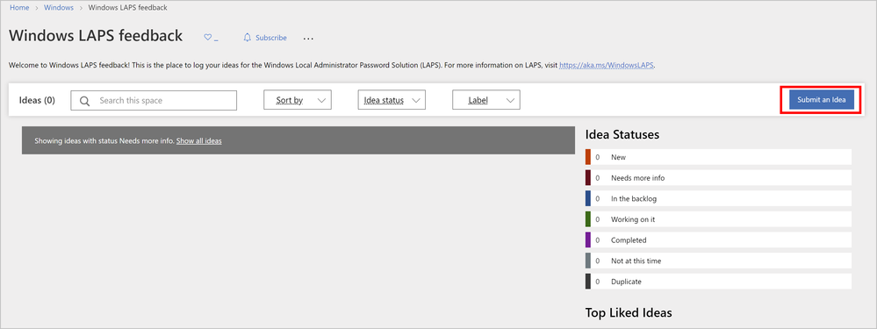Click the magnifying glass search icon
Viewport: 877px width, 329px height.
pos(85,101)
